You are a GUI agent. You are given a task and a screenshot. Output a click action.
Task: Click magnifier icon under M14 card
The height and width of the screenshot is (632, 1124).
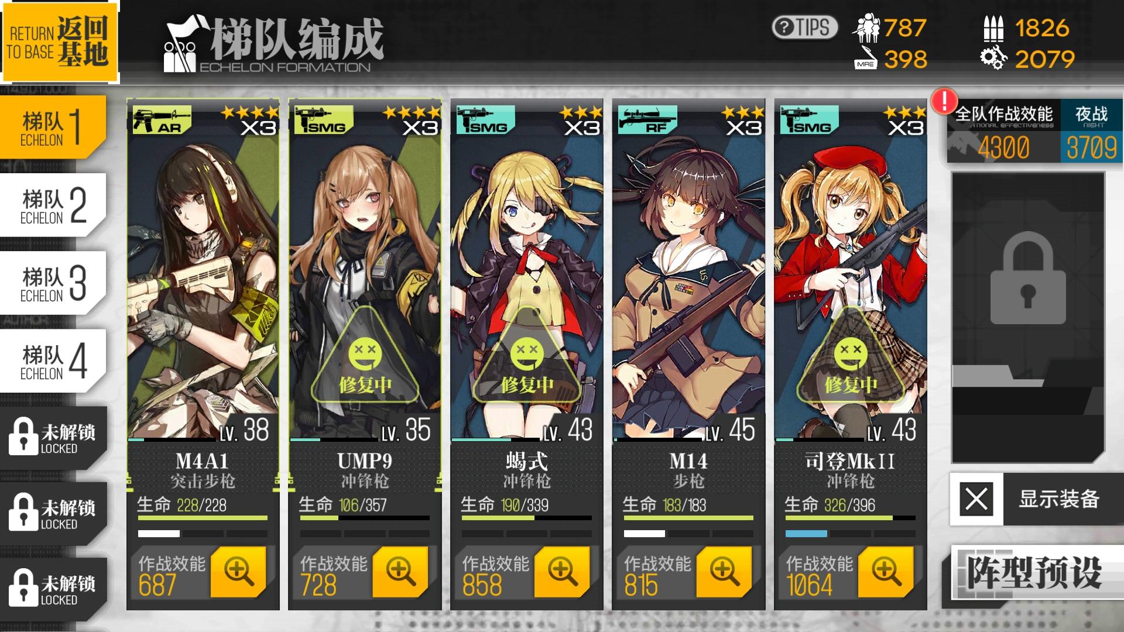pos(724,572)
